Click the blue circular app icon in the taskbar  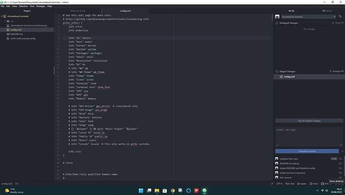pos(189,190)
